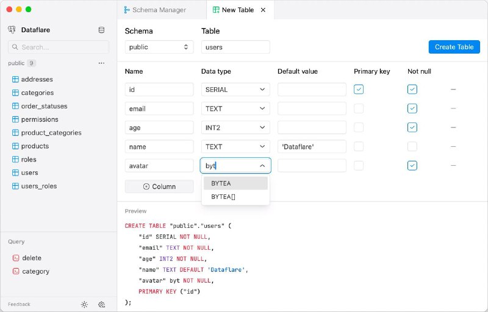The width and height of the screenshot is (488, 312).
Task: Remove the email column with minus icon
Action: click(x=453, y=108)
